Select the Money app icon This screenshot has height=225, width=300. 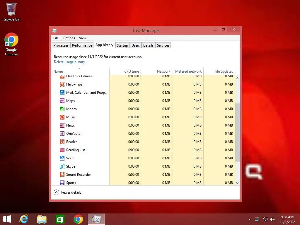coord(62,109)
